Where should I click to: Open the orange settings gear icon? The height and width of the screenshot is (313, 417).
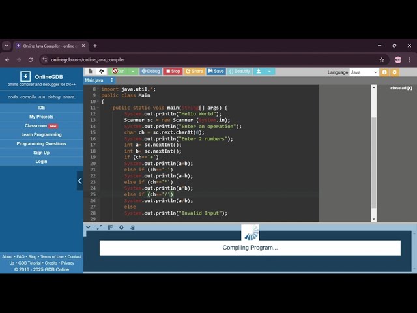coord(394,72)
